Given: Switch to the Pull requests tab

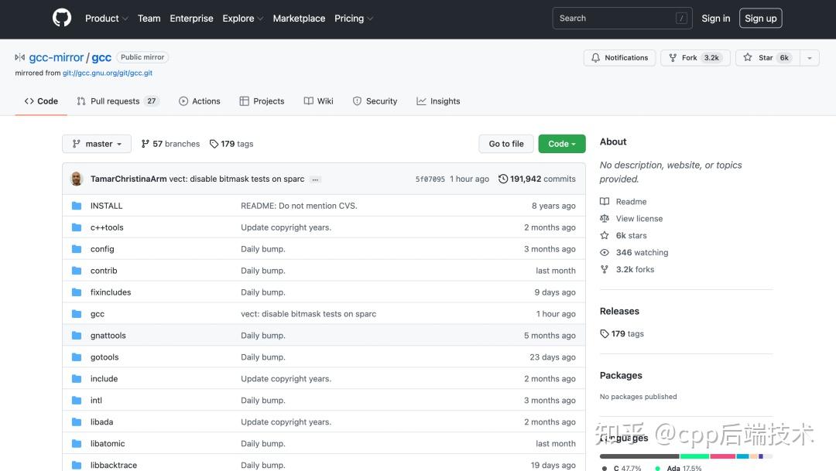Looking at the screenshot, I should [117, 101].
